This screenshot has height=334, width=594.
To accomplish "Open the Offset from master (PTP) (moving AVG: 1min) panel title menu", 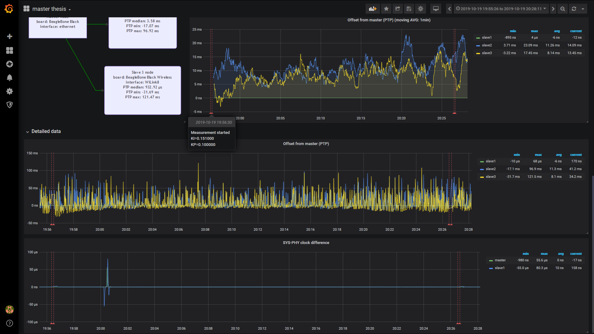I will [389, 20].
